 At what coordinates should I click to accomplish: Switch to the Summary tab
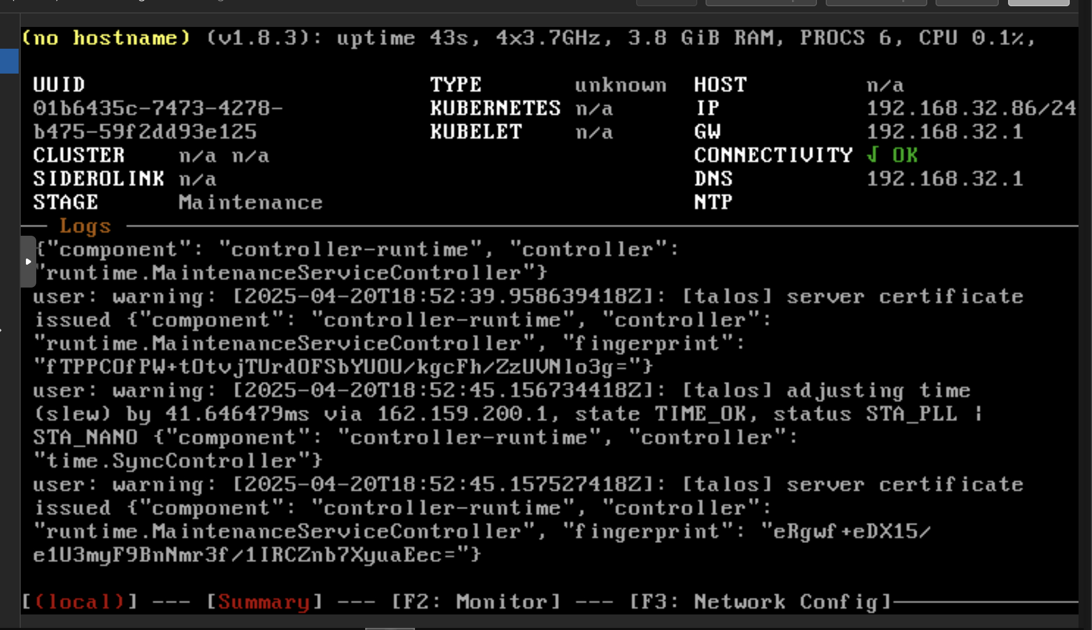264,602
